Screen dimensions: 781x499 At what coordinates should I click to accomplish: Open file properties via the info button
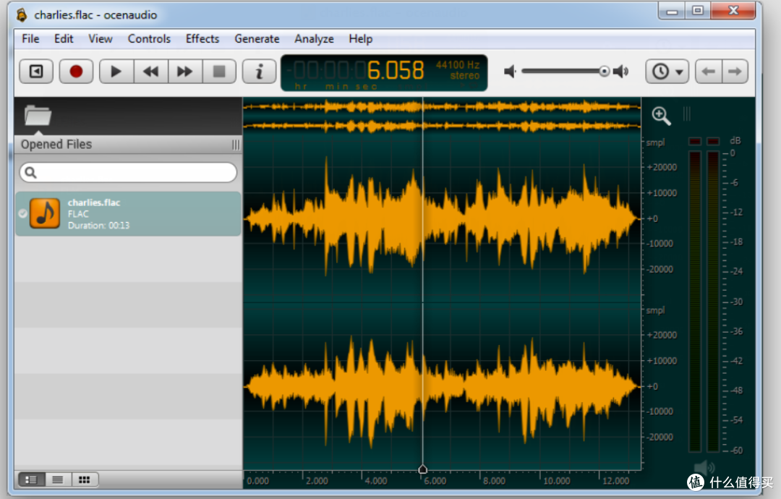[x=259, y=71]
